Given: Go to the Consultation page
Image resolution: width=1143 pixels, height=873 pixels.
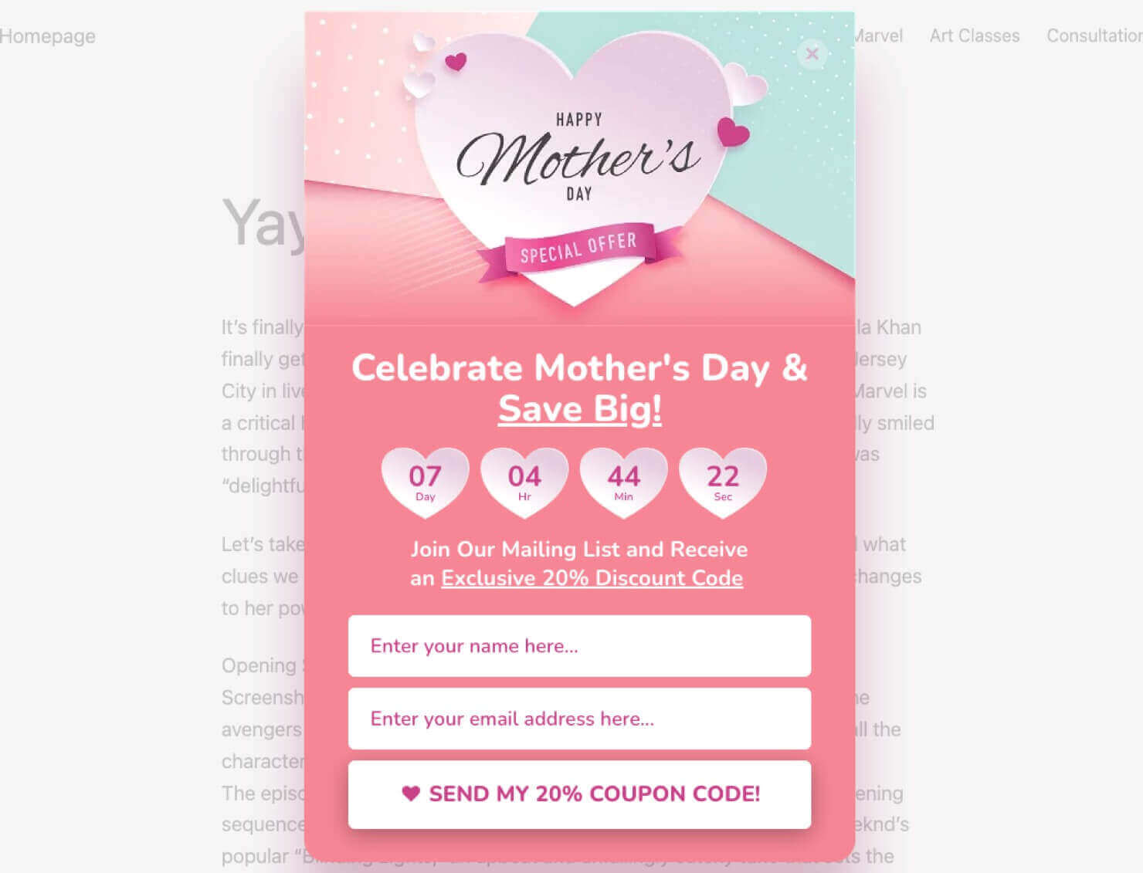Looking at the screenshot, I should click(1096, 36).
